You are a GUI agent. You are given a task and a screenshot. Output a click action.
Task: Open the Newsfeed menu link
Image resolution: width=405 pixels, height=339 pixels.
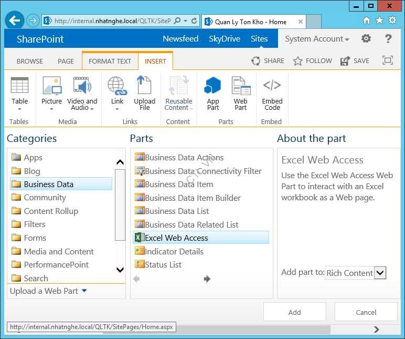tap(180, 39)
